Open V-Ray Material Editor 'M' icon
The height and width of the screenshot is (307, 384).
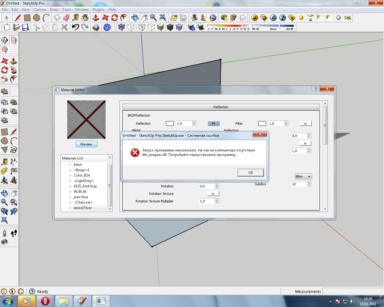coord(255,18)
